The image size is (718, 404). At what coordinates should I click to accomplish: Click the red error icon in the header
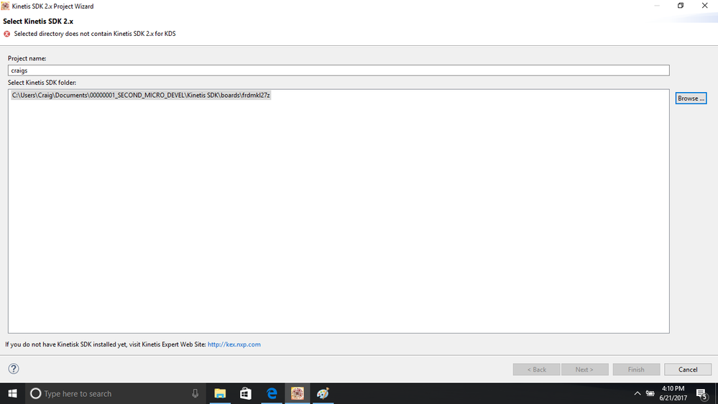(7, 34)
